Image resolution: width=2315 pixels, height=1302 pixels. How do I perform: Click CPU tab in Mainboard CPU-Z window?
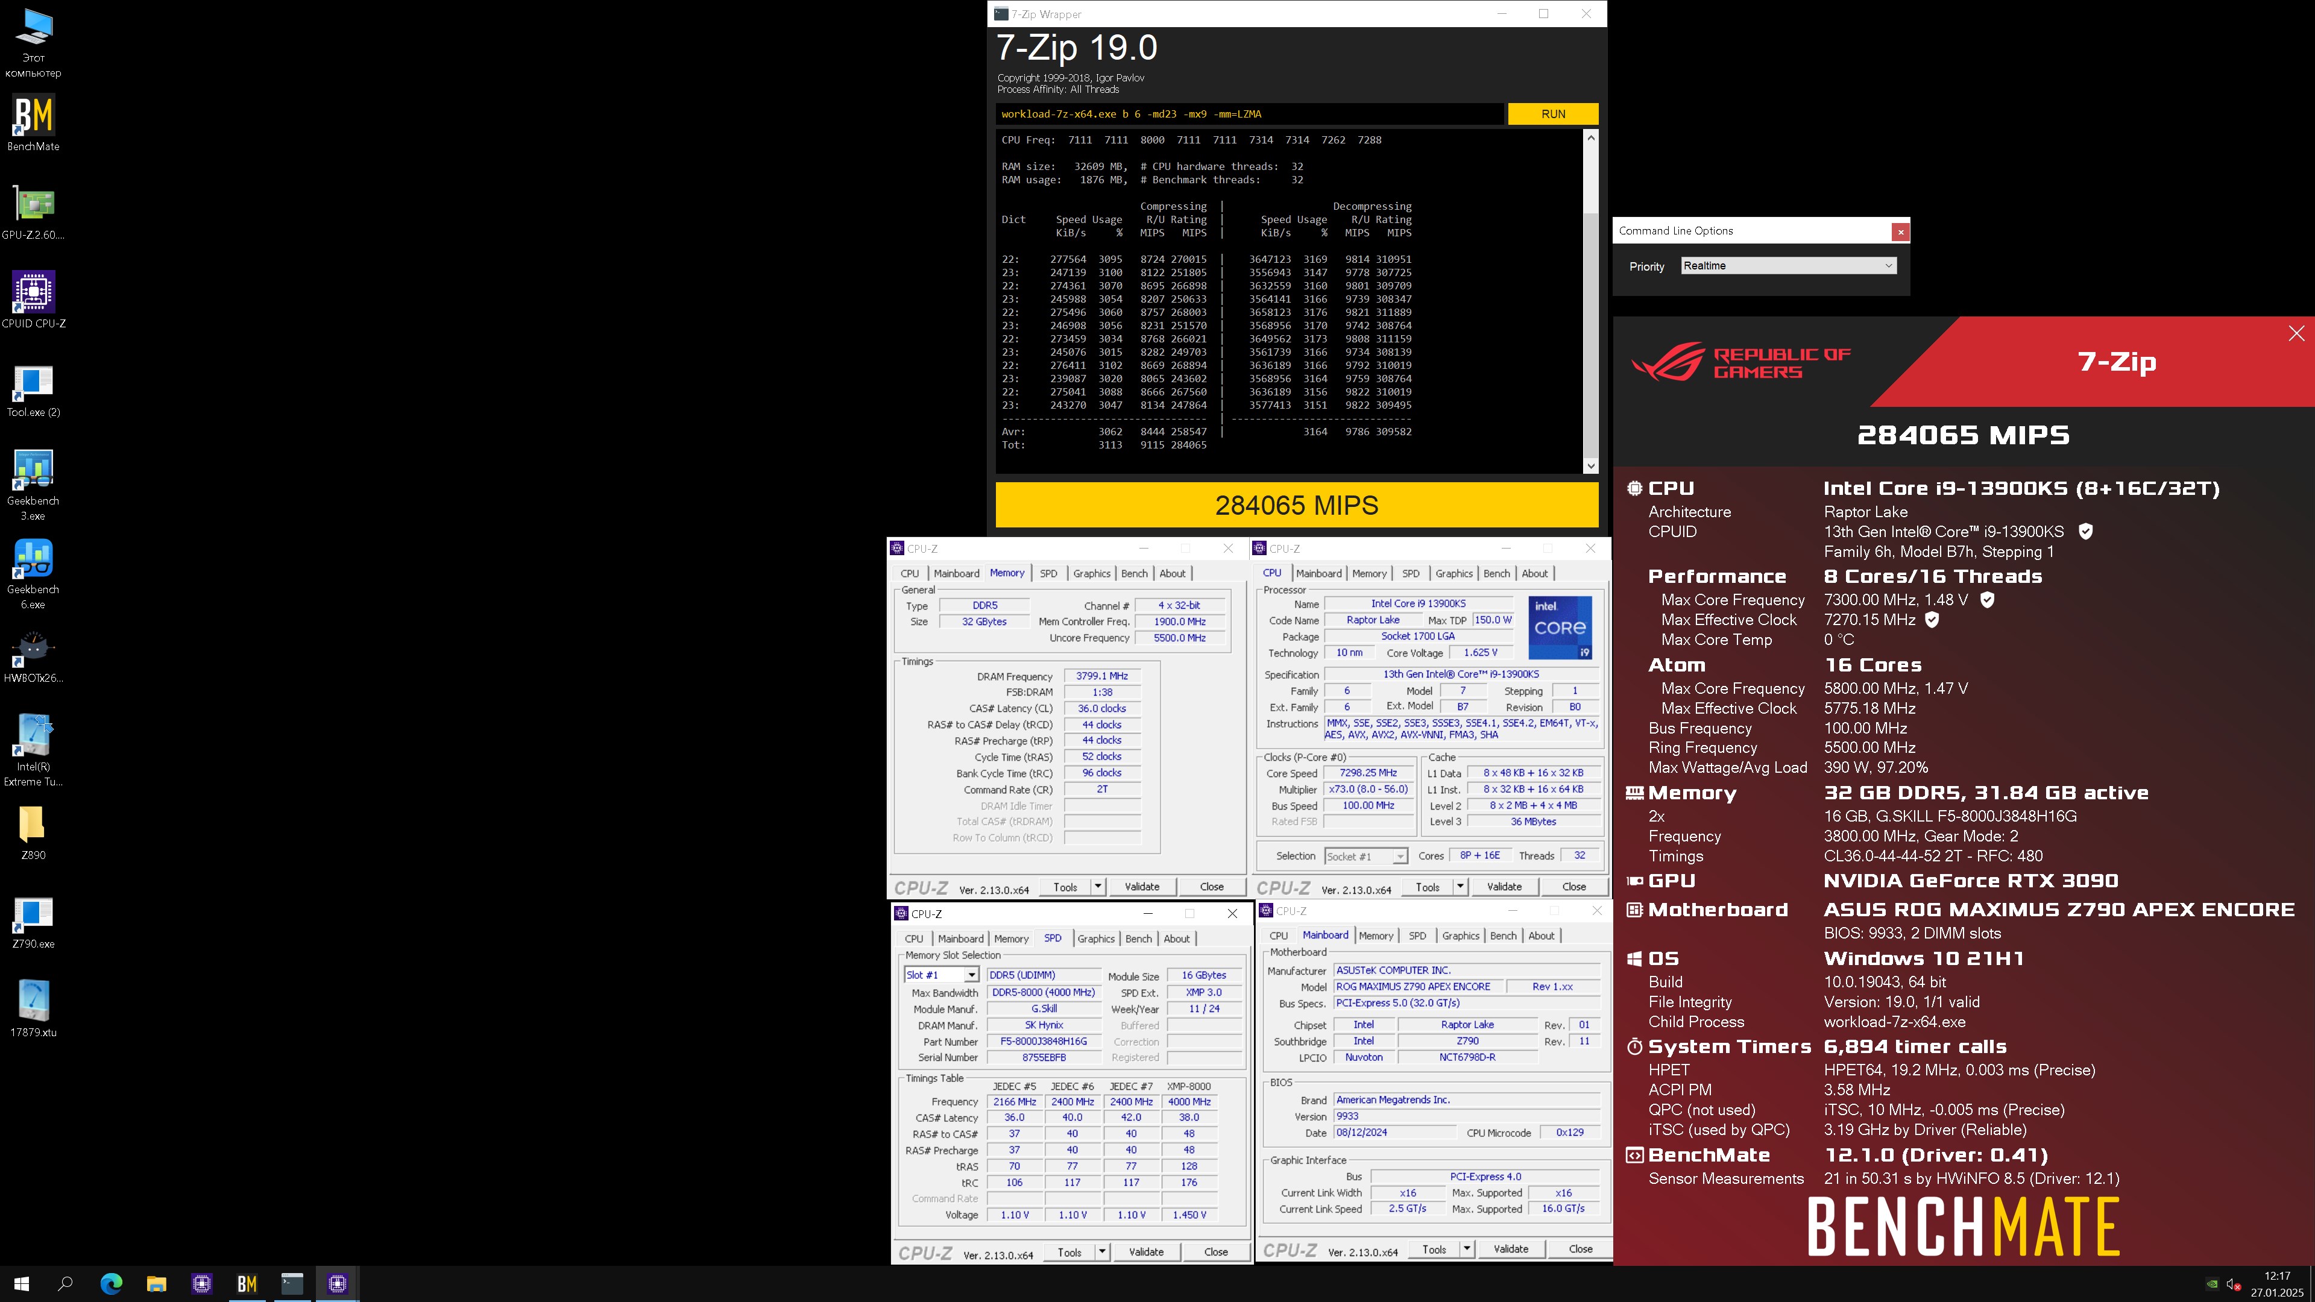pyautogui.click(x=1278, y=936)
